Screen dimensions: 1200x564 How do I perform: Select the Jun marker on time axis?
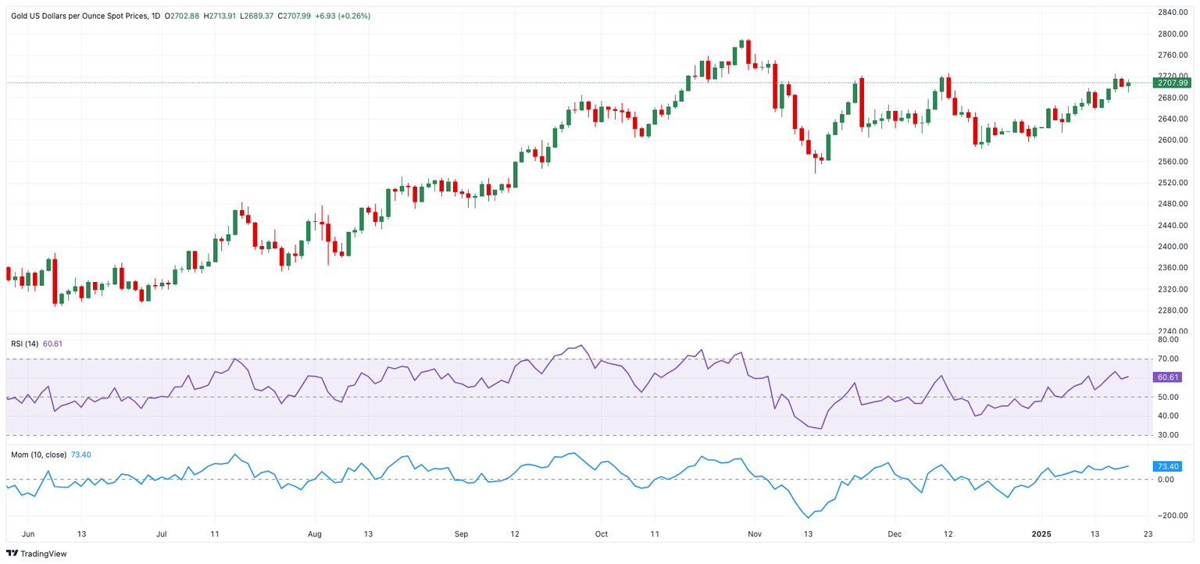[29, 534]
